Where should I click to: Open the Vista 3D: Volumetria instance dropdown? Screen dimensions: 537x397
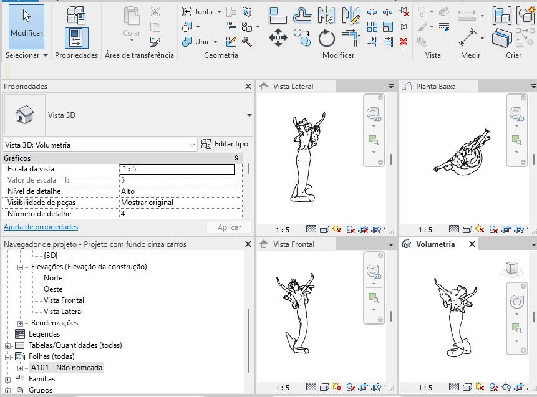coord(192,145)
